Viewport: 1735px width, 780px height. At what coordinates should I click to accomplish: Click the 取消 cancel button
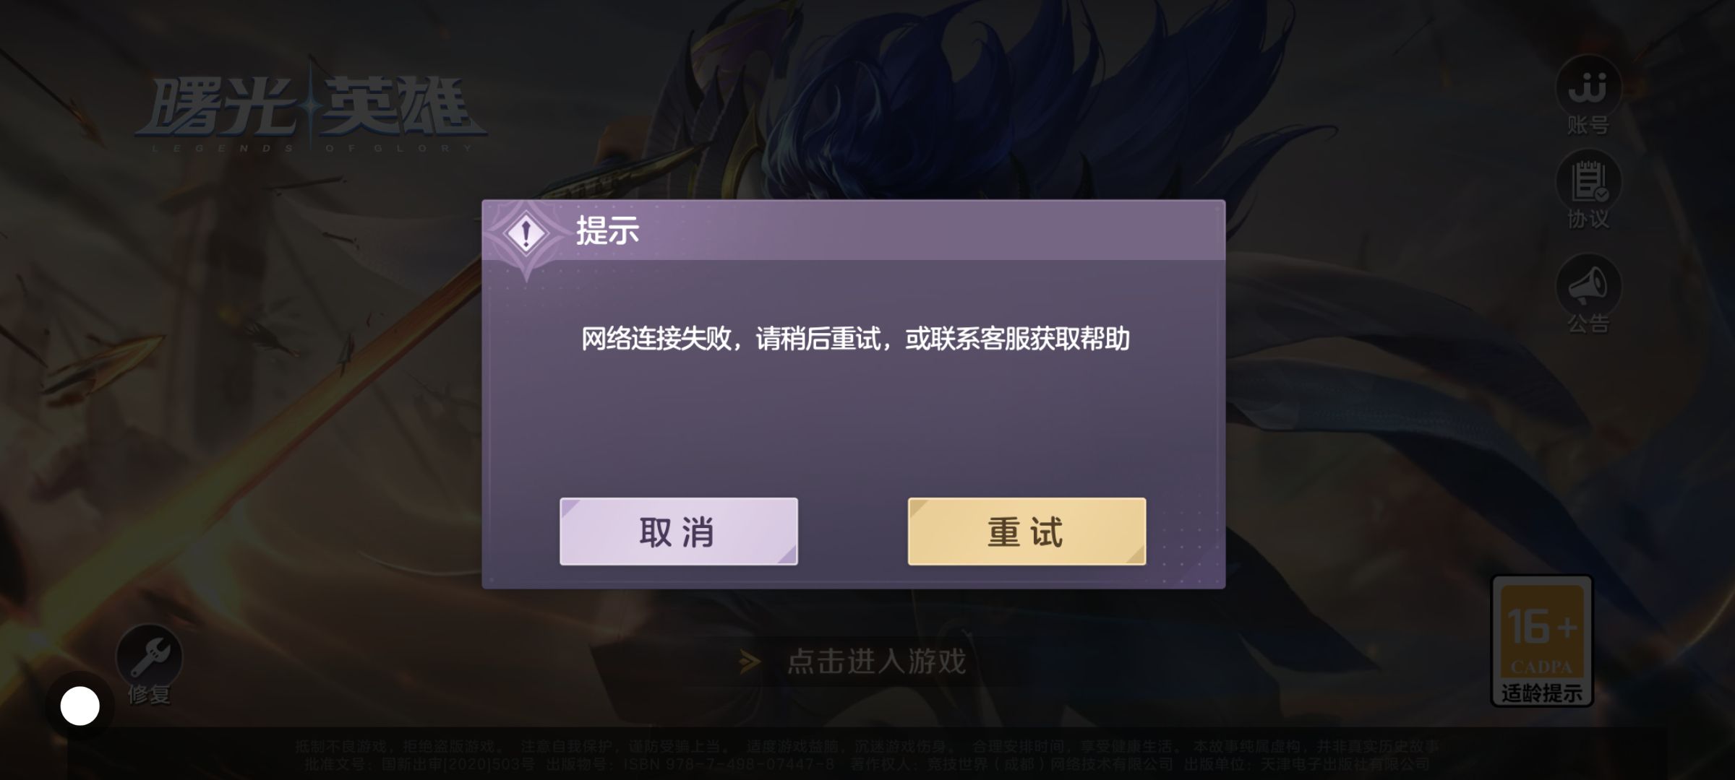[679, 532]
